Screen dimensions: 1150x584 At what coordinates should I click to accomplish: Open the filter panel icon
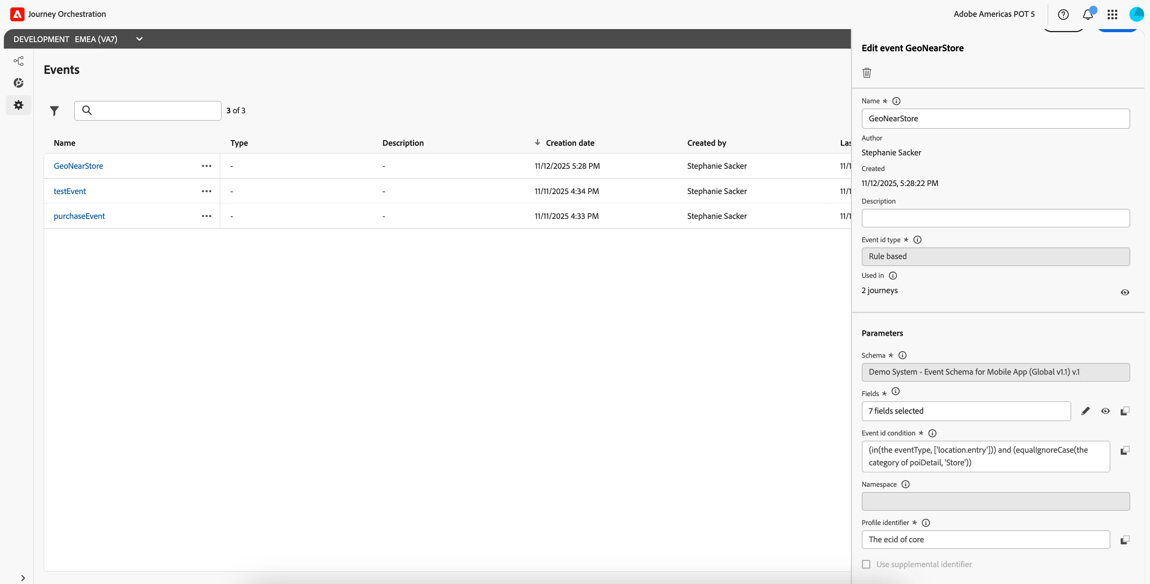coord(54,111)
